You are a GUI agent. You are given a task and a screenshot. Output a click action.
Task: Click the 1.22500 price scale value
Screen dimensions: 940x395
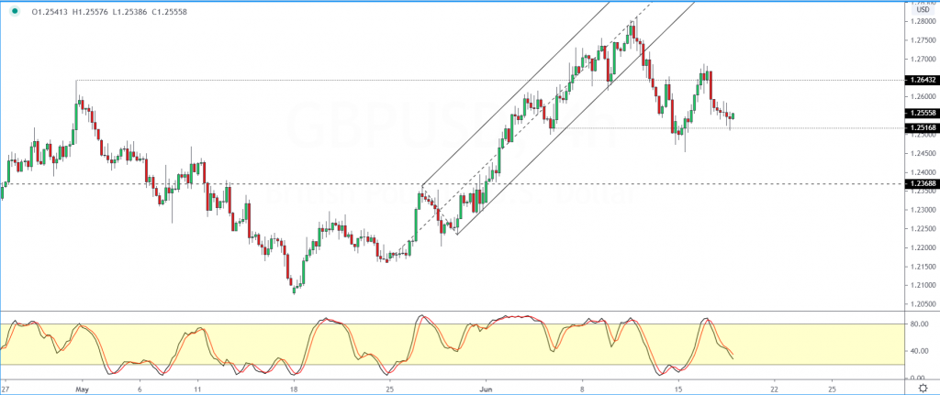(923, 228)
